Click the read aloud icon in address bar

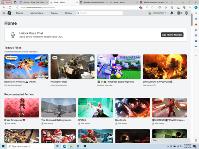(147, 8)
